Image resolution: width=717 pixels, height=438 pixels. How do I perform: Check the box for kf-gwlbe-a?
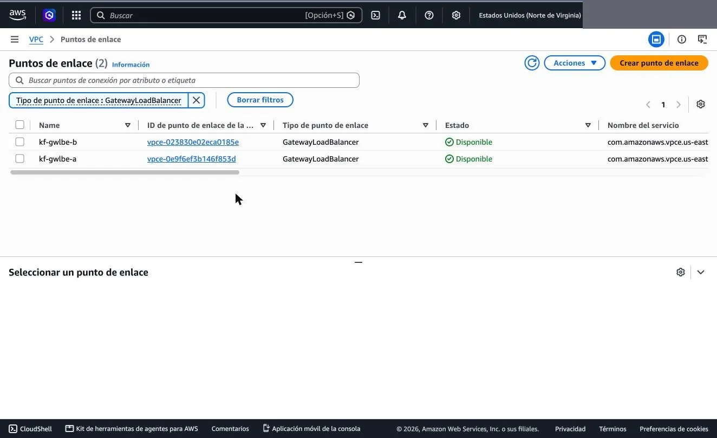[20, 159]
